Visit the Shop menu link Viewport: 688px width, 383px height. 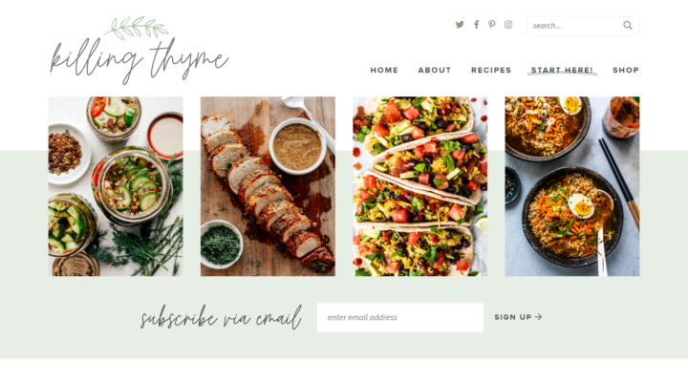coord(626,70)
